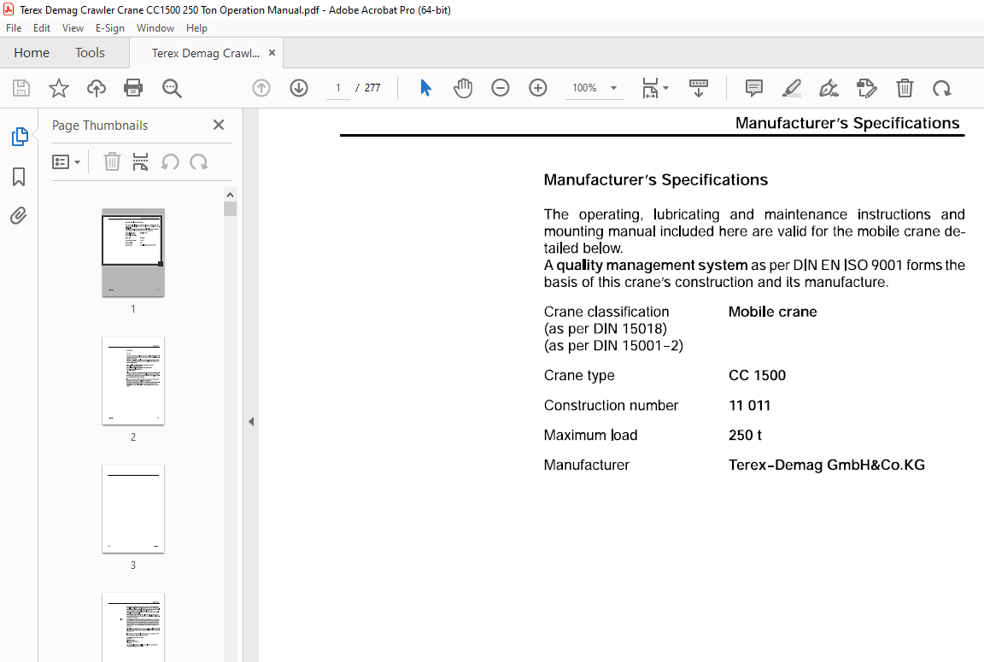This screenshot has height=662, width=984.
Task: Click the 'Terex-Demag GmbH&Co.KG' manufacturer text
Action: point(827,465)
